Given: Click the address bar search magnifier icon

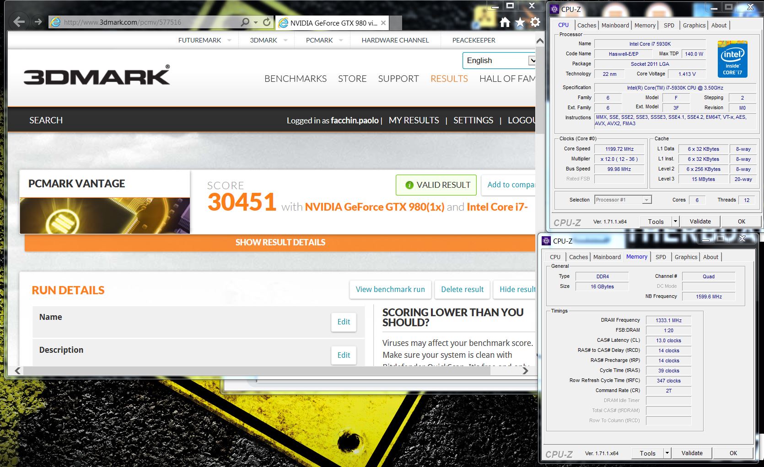Looking at the screenshot, I should [245, 22].
